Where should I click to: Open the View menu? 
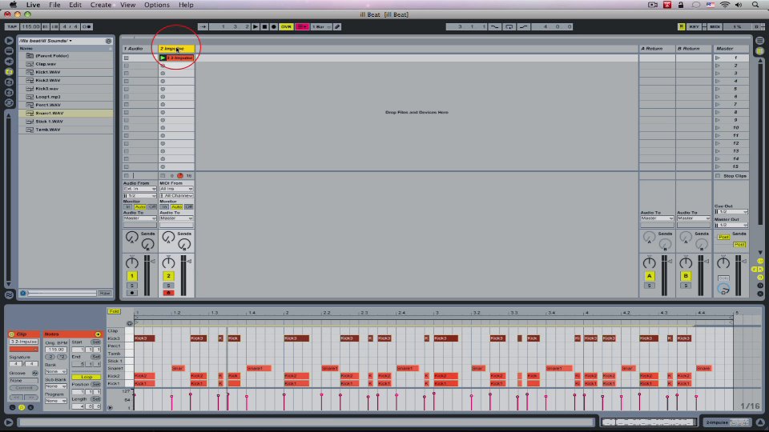[x=127, y=5]
